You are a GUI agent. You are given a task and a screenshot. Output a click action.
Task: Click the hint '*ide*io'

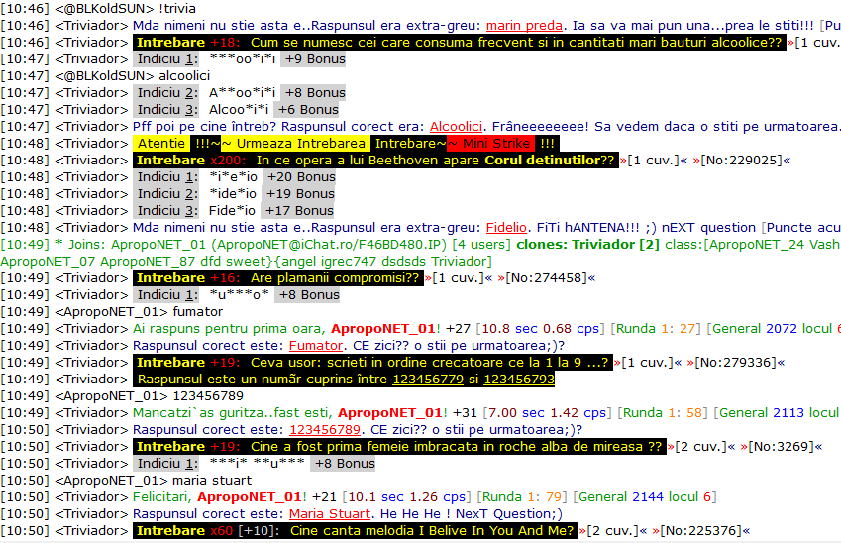234,193
